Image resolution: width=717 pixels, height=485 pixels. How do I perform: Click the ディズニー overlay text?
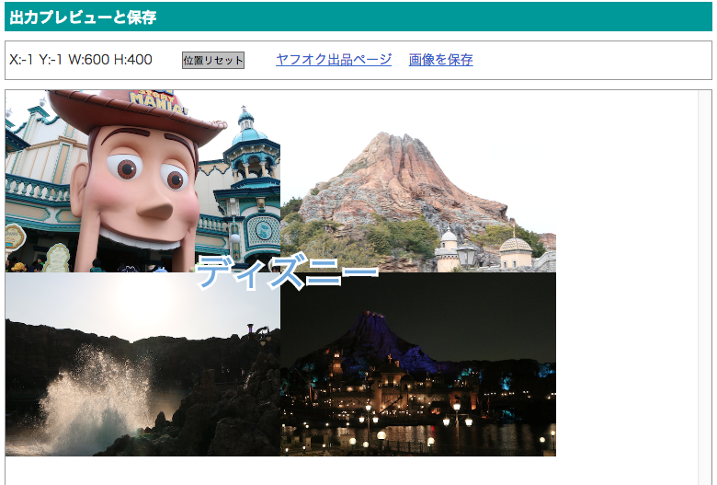pos(288,272)
